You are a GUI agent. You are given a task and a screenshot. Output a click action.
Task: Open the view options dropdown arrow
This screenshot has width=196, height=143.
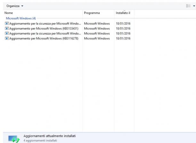click(x=194, y=6)
